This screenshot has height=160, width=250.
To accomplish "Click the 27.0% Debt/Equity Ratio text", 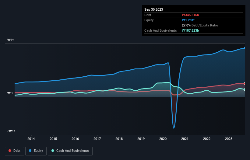I will click(200, 25).
